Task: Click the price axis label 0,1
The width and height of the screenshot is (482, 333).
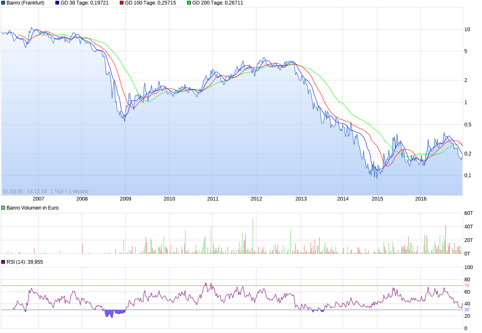Action: click(x=468, y=176)
